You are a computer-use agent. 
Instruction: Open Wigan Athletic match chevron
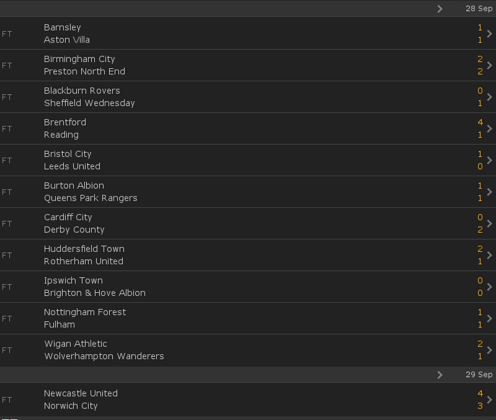point(489,350)
